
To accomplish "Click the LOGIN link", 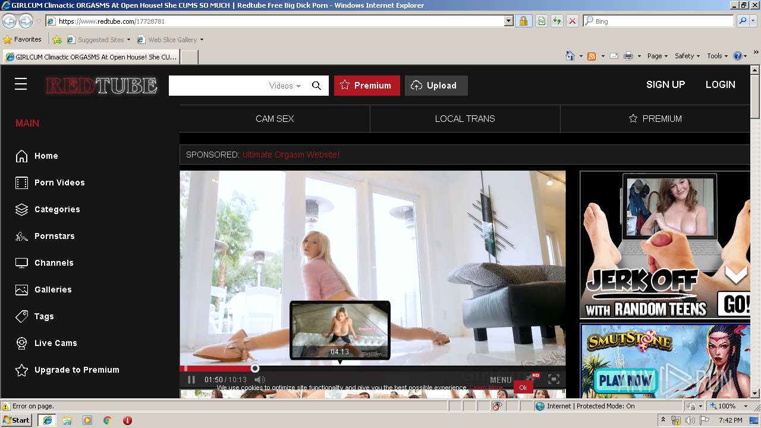I will pos(721,84).
